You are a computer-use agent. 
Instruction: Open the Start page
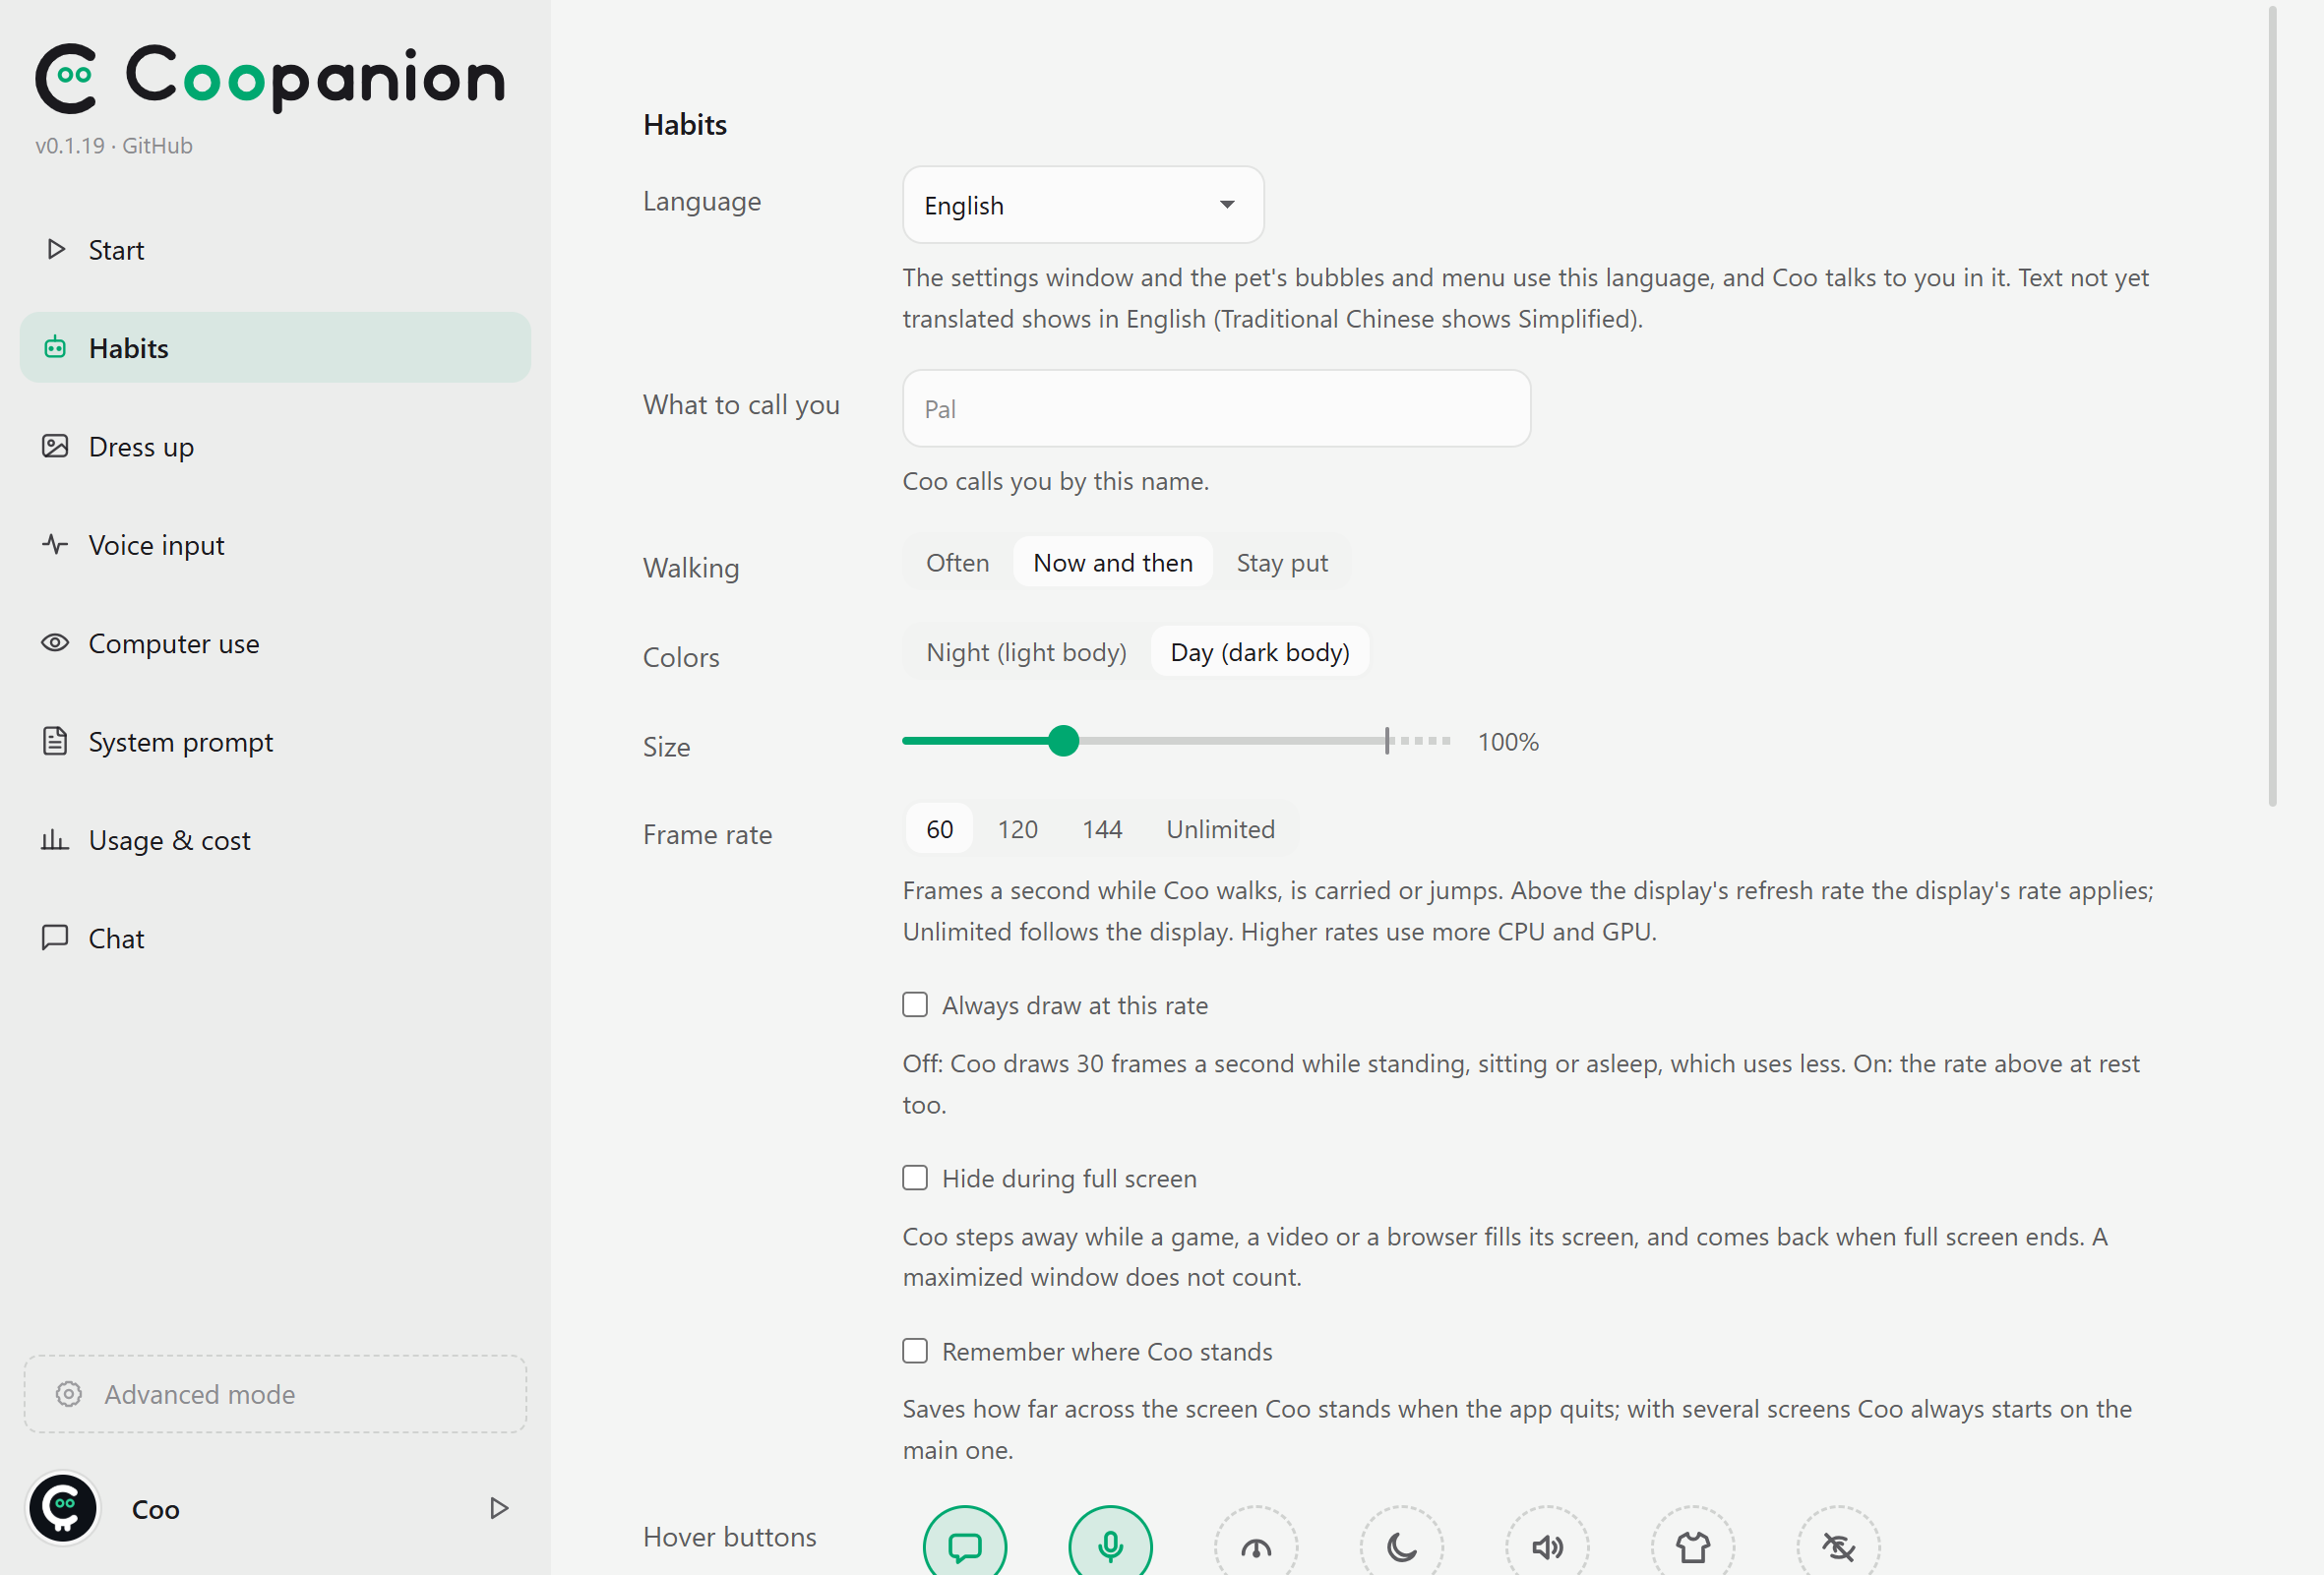pyautogui.click(x=275, y=249)
